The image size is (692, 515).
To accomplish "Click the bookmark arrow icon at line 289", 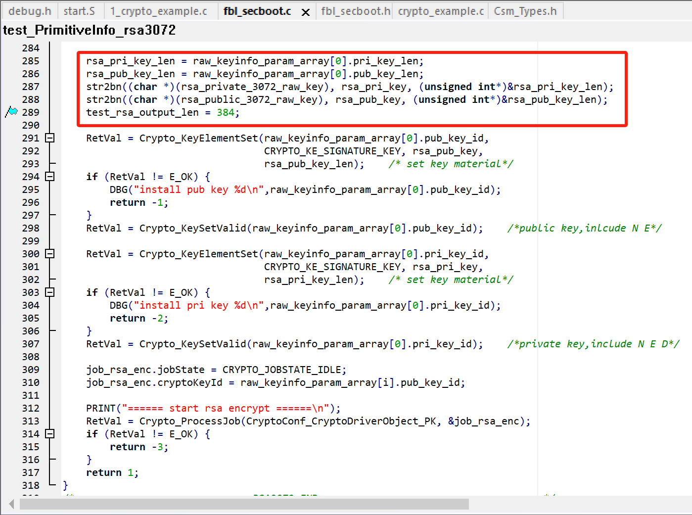I will pyautogui.click(x=11, y=112).
